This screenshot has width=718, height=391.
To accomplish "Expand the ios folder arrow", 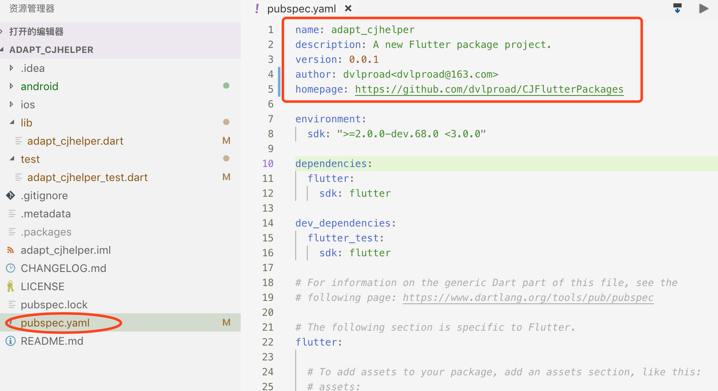I will click(12, 104).
